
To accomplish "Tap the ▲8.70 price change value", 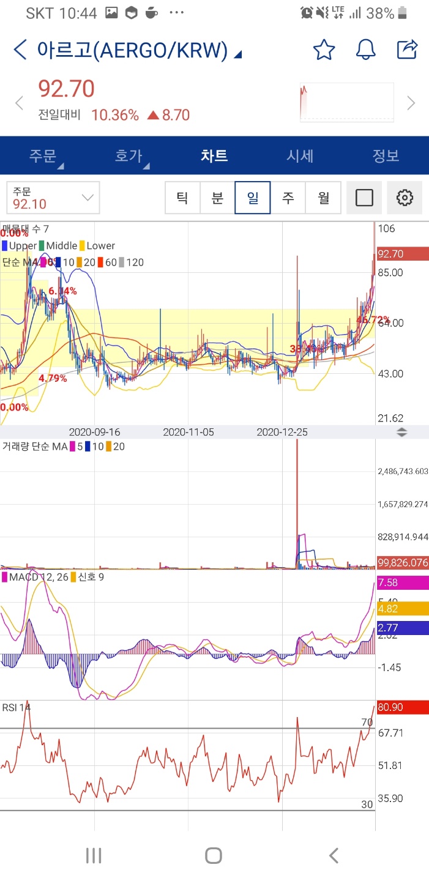I will [x=169, y=115].
